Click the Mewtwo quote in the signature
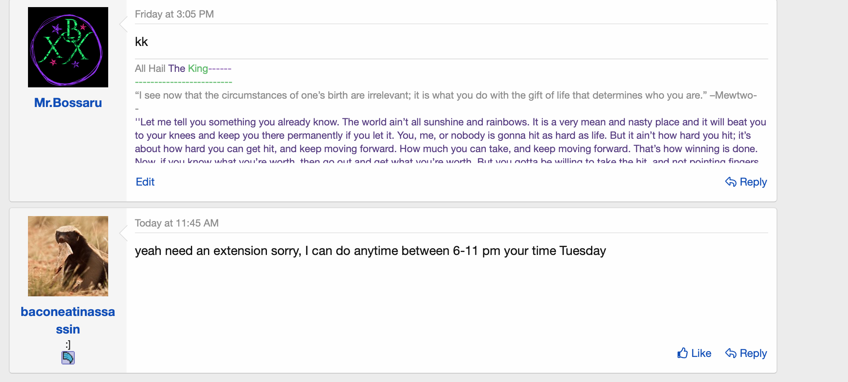The height and width of the screenshot is (382, 848). point(446,95)
